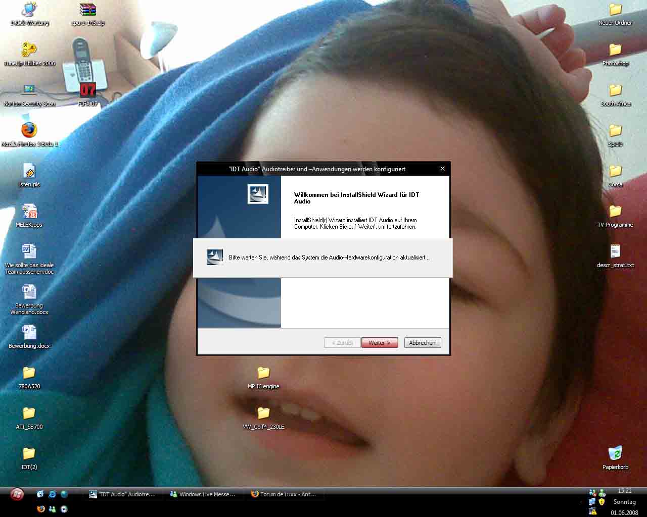Screen dimensions: 647x517
Task: Select the Mozilla Firefox 3 Beta 1 icon
Action: coord(29,135)
